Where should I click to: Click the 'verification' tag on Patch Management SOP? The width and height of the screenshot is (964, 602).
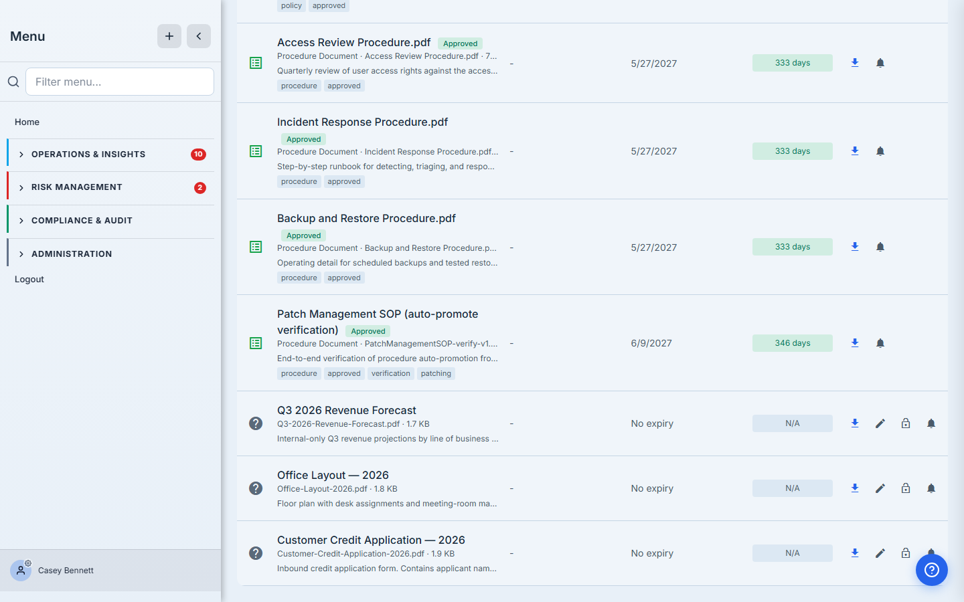click(x=391, y=374)
